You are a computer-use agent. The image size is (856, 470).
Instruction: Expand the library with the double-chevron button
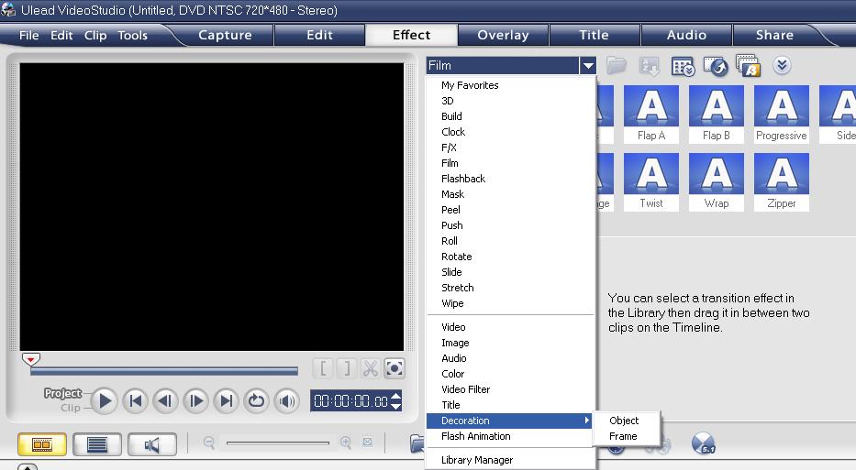click(x=782, y=65)
